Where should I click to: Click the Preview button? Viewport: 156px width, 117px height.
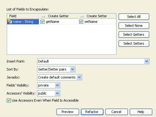(68, 112)
